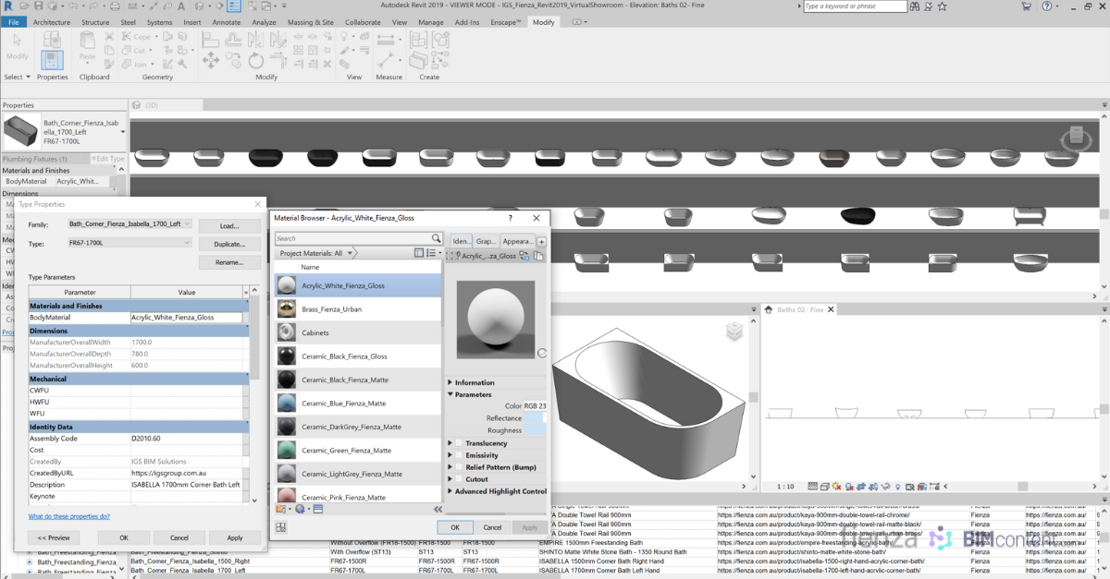
Task: Click the Rotate tool in the Modify panel
Action: [x=255, y=60]
